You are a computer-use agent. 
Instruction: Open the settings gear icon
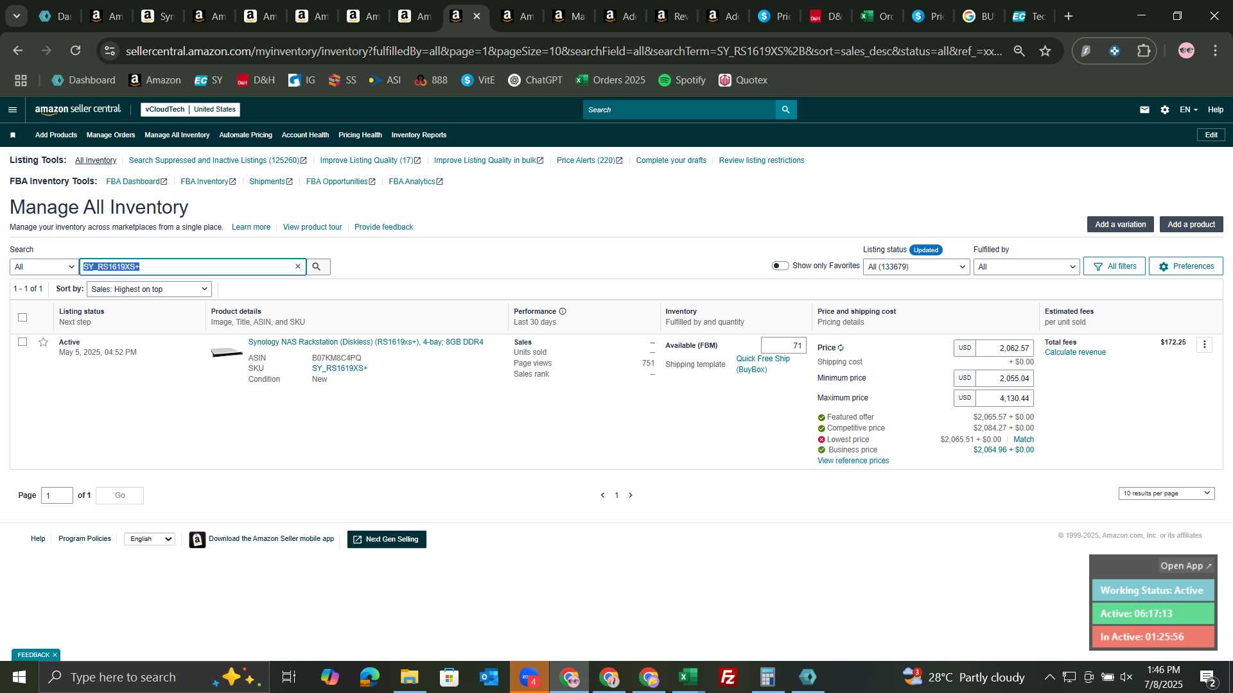pyautogui.click(x=1165, y=110)
